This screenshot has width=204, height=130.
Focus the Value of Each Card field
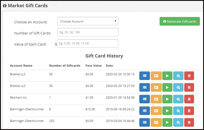(88, 43)
